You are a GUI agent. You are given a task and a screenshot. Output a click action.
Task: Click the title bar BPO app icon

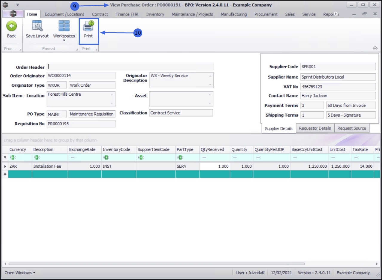tap(5, 5)
